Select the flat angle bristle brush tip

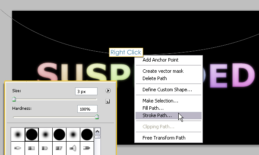[x=59, y=148]
